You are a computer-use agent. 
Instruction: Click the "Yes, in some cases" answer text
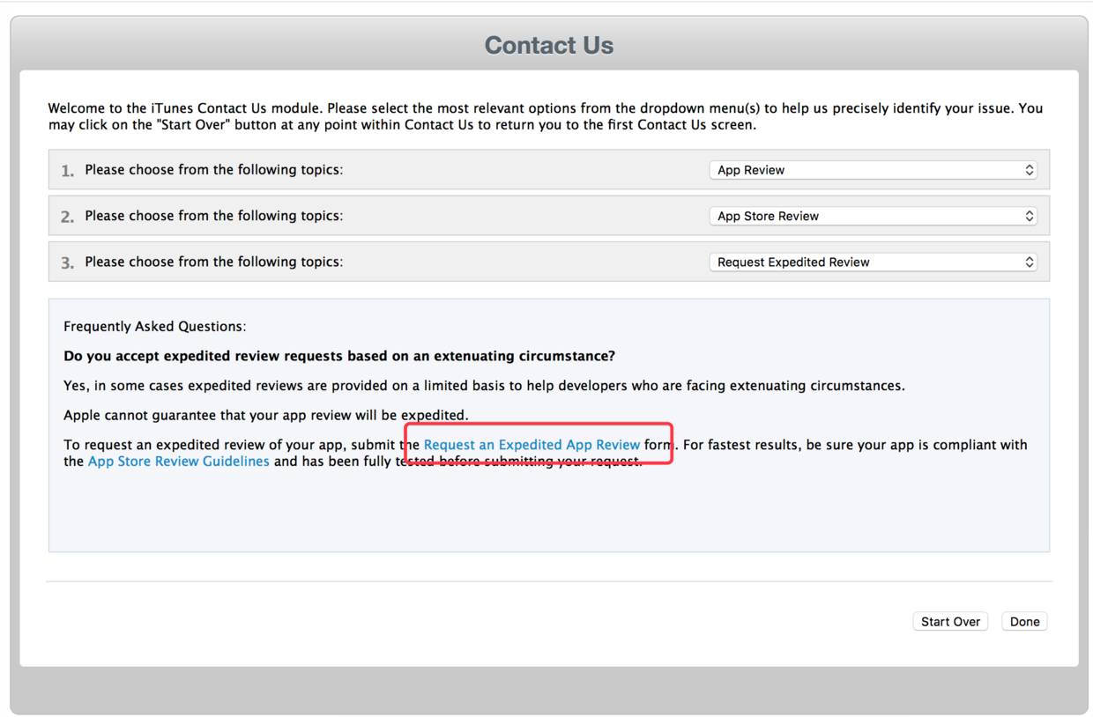pyautogui.click(x=484, y=386)
